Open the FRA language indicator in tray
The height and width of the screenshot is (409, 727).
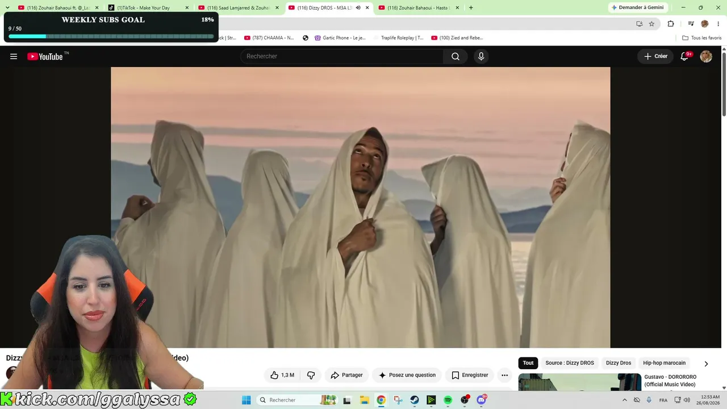click(x=663, y=400)
